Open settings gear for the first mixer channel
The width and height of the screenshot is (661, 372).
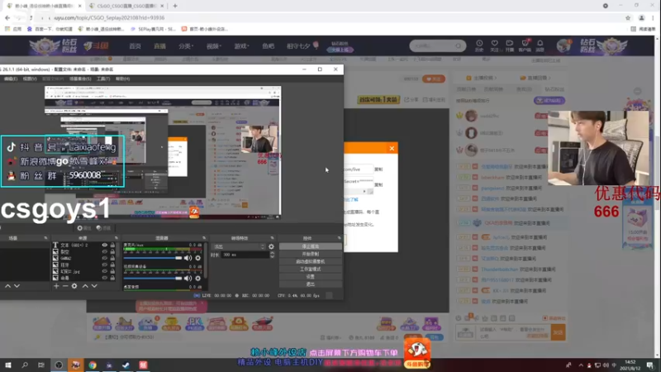(197, 258)
